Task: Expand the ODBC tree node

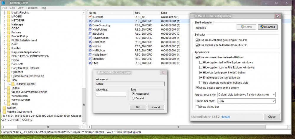Action: [x=4, y=29]
